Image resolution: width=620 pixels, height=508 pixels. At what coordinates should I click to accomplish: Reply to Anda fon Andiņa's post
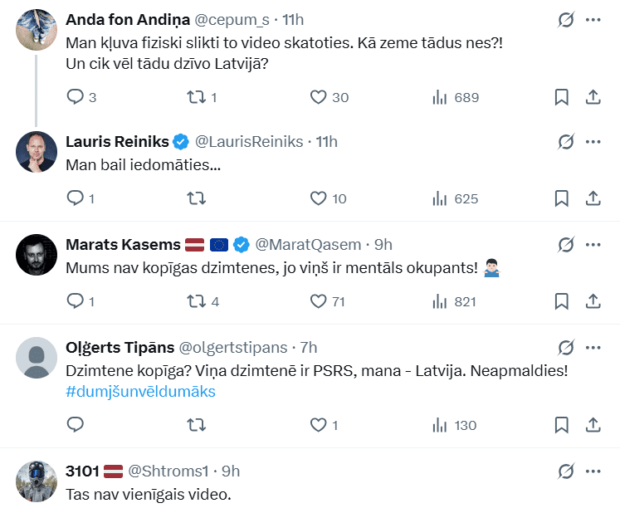pyautogui.click(x=76, y=97)
